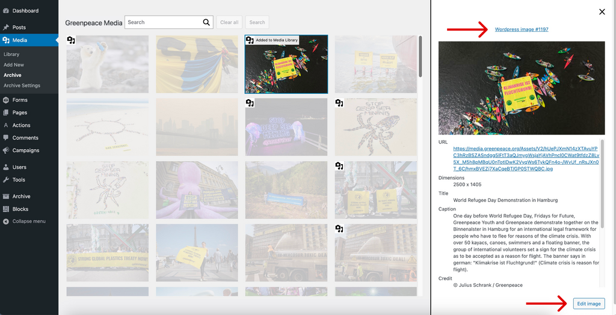This screenshot has height=315, width=616.
Task: Click the Search button
Action: click(x=257, y=22)
